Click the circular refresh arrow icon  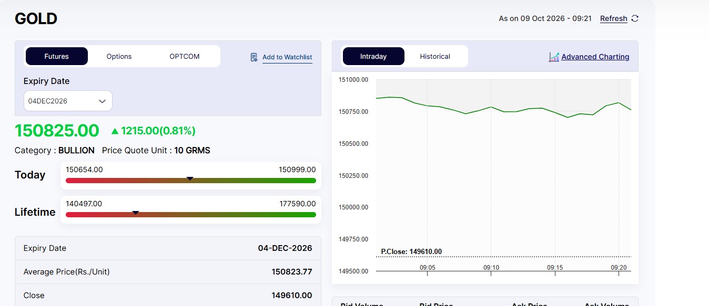point(635,18)
